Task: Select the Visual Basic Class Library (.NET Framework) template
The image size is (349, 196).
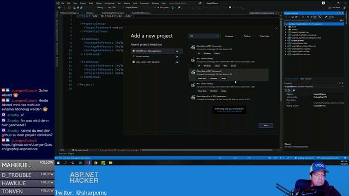Action: tap(229, 75)
